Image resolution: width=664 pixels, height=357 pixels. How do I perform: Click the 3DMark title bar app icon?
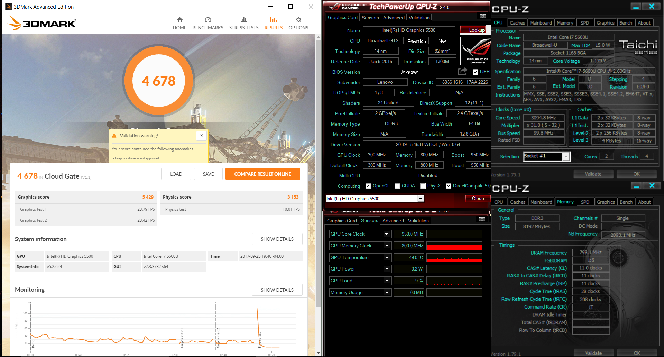point(9,7)
